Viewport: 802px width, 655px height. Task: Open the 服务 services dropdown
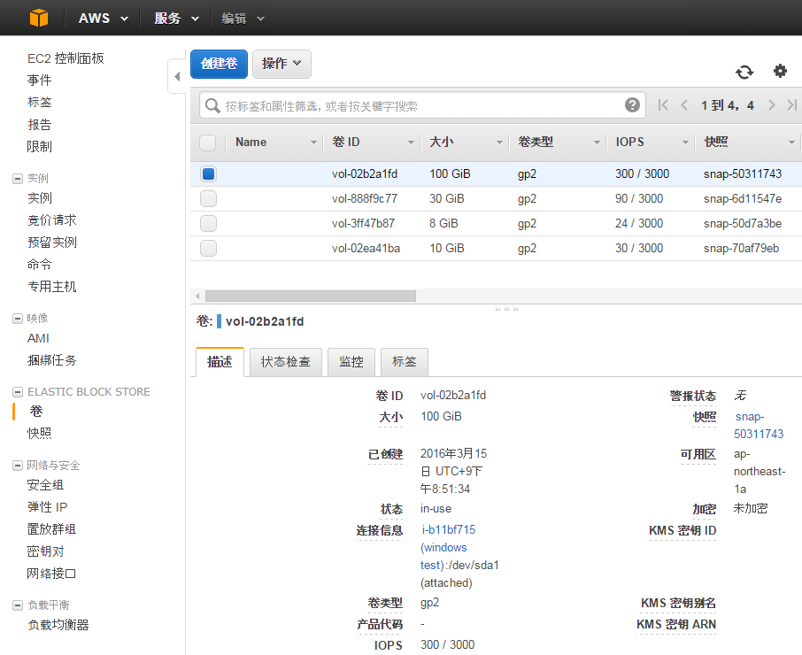[x=176, y=19]
